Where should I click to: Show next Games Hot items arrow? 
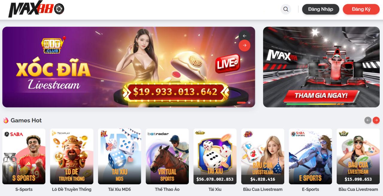click(x=376, y=120)
